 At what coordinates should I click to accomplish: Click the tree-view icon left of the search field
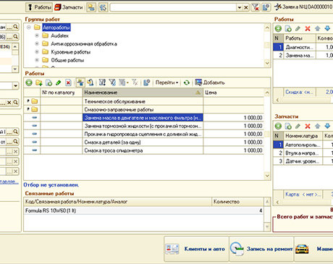103,7
